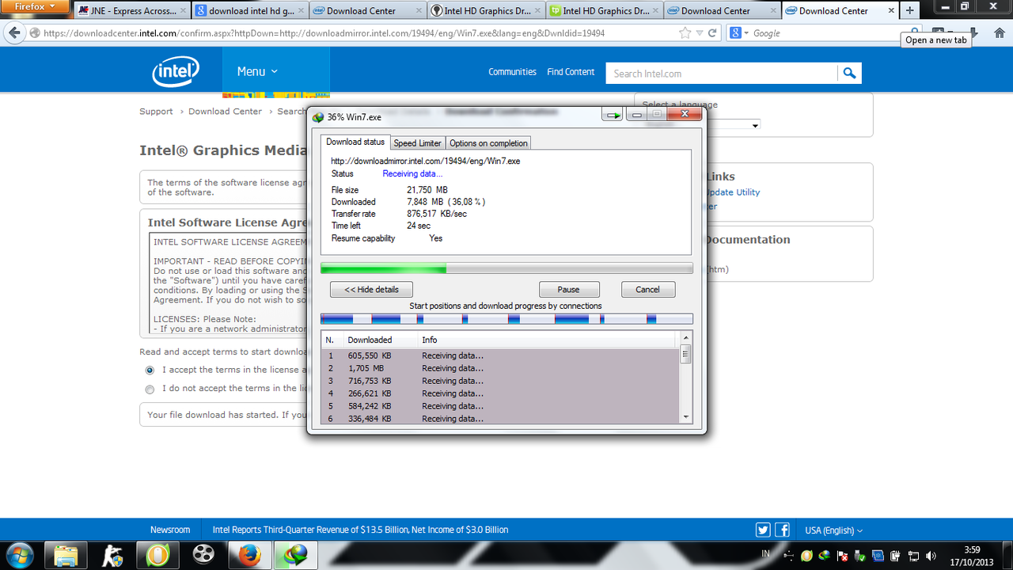The height and width of the screenshot is (570, 1013).
Task: Go to Support breadcrumb link
Action: pyautogui.click(x=156, y=112)
